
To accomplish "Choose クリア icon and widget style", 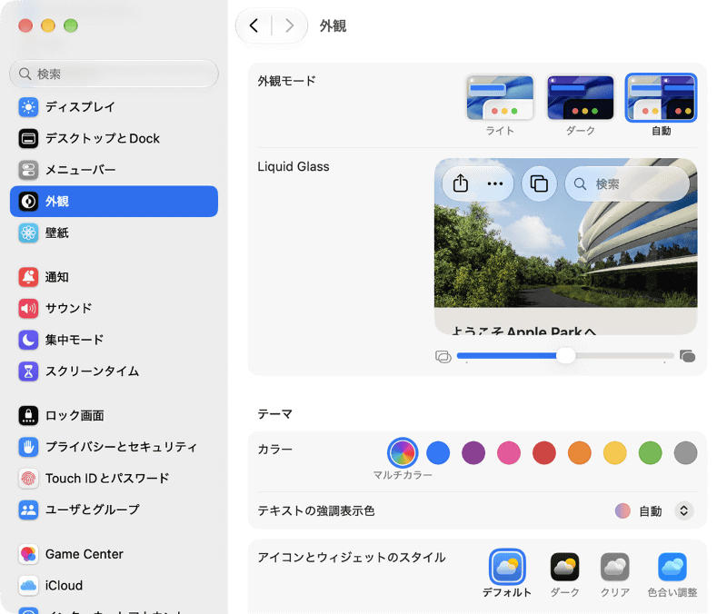I will pos(615,574).
